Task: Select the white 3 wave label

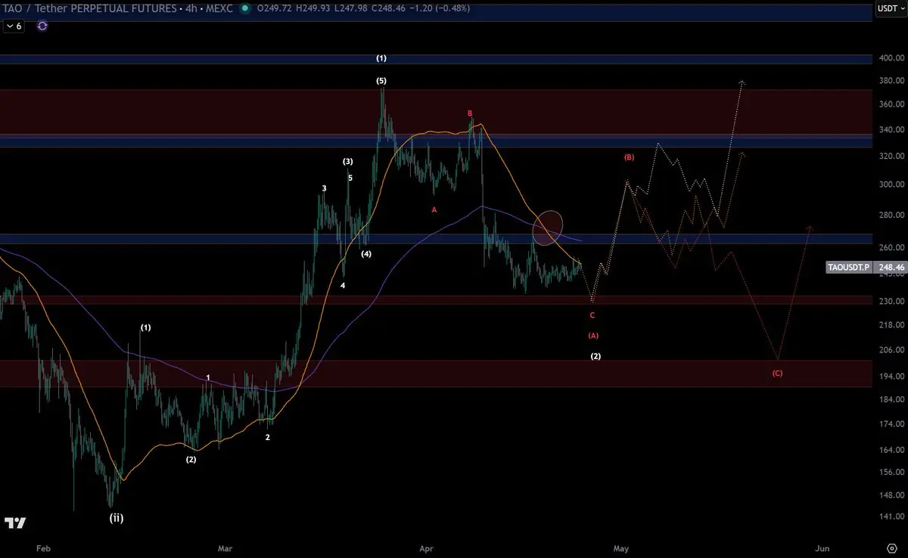Action: click(324, 188)
